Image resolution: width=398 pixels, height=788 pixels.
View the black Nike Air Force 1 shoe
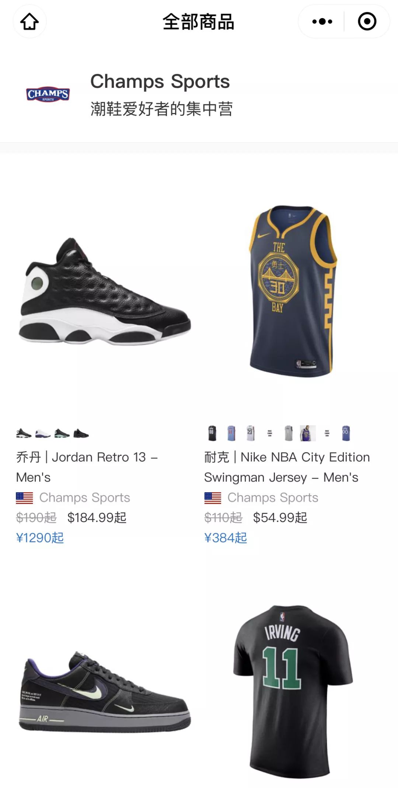(105, 692)
